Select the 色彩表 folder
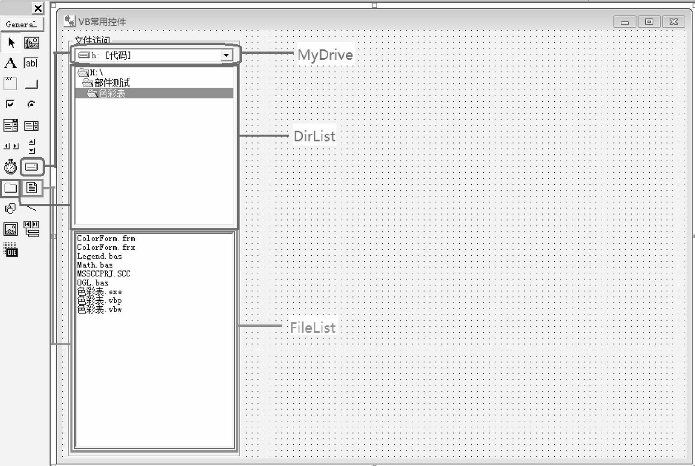Viewport: 695px width, 466px height. (x=154, y=93)
